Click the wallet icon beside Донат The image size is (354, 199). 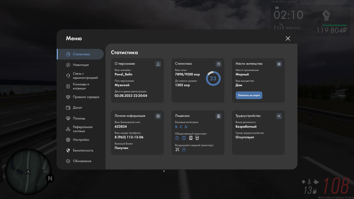coord(68,108)
